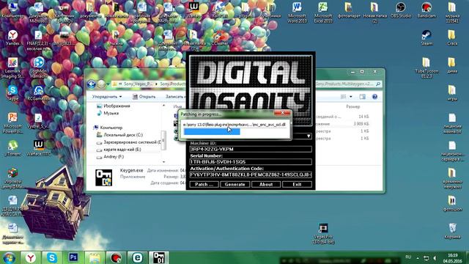Viewport: 469px width, 264px height.
Task: Open Bandicam from the taskbar
Action: 116,257
